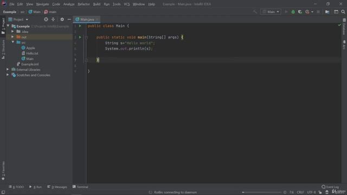The image size is (347, 195).
Task: Open the TODO tool window
Action: [x=16, y=187]
